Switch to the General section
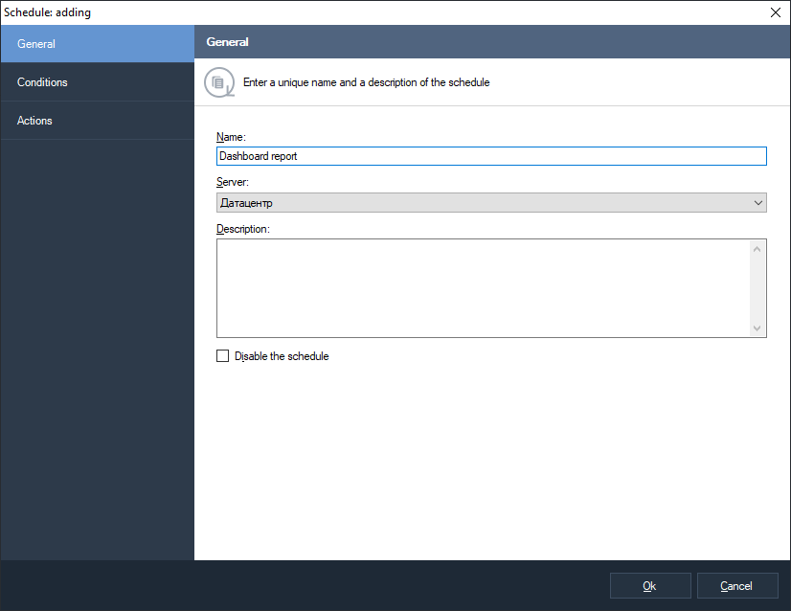Screen dimensions: 791x611 [97, 44]
